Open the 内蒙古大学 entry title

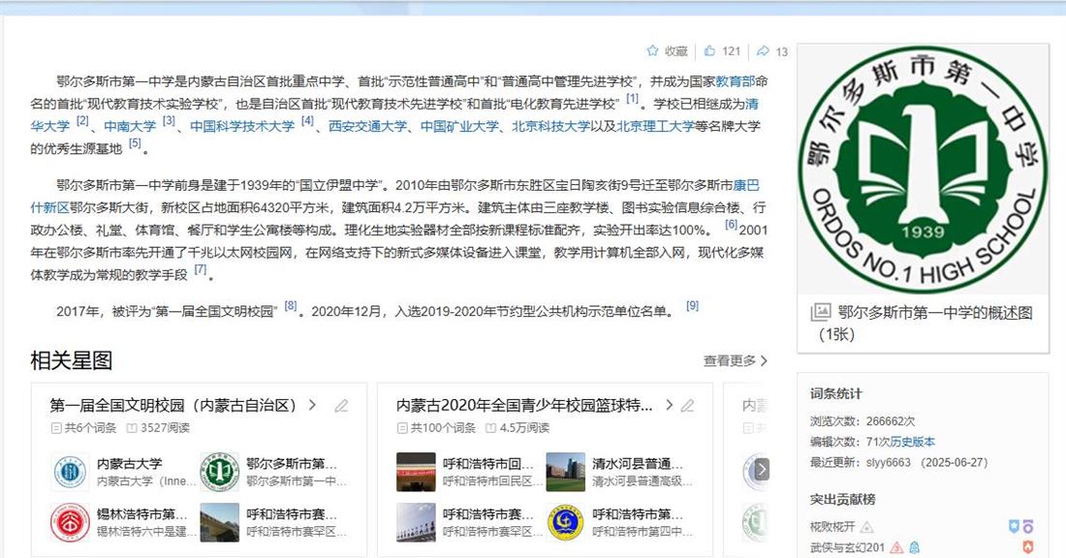coord(129,464)
